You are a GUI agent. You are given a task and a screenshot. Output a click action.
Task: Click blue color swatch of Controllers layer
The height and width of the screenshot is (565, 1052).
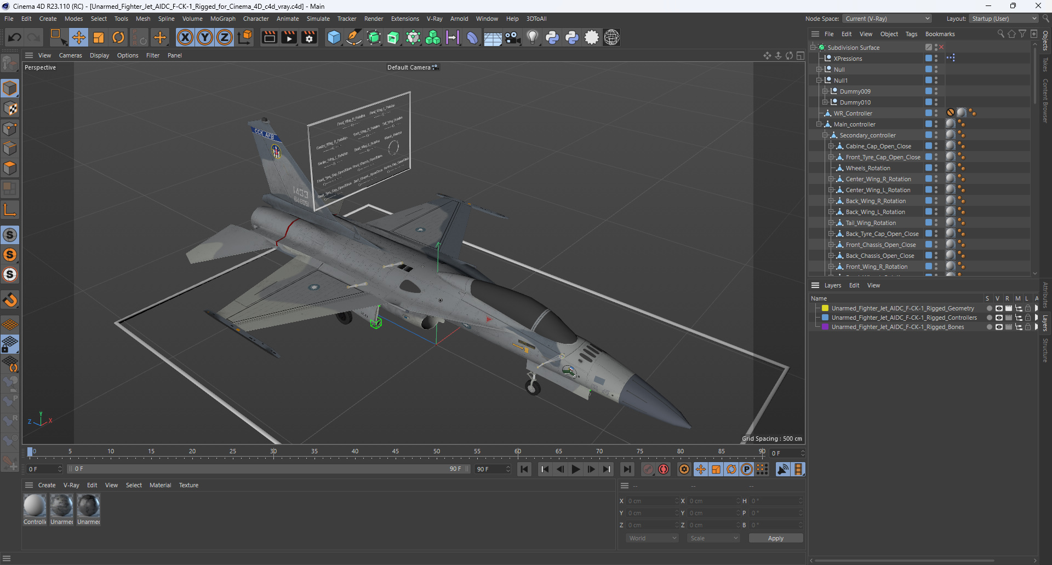[825, 318]
